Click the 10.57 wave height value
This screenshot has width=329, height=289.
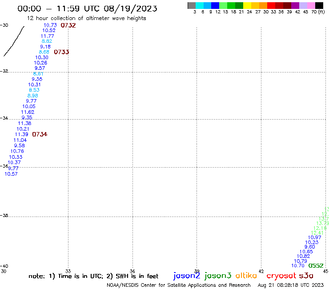[11, 174]
